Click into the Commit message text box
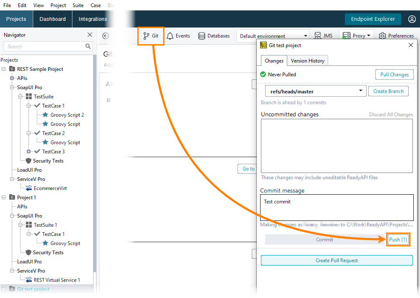This screenshot has height=298, width=420. [337, 208]
